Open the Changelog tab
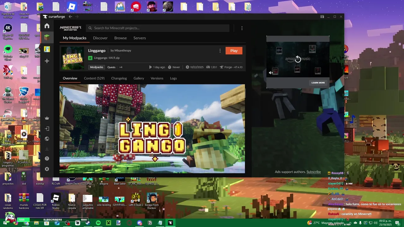Viewport: 404px width, 227px height. 119,78
